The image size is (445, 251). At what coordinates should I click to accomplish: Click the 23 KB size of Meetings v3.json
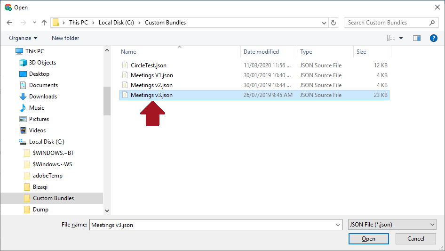coord(381,95)
